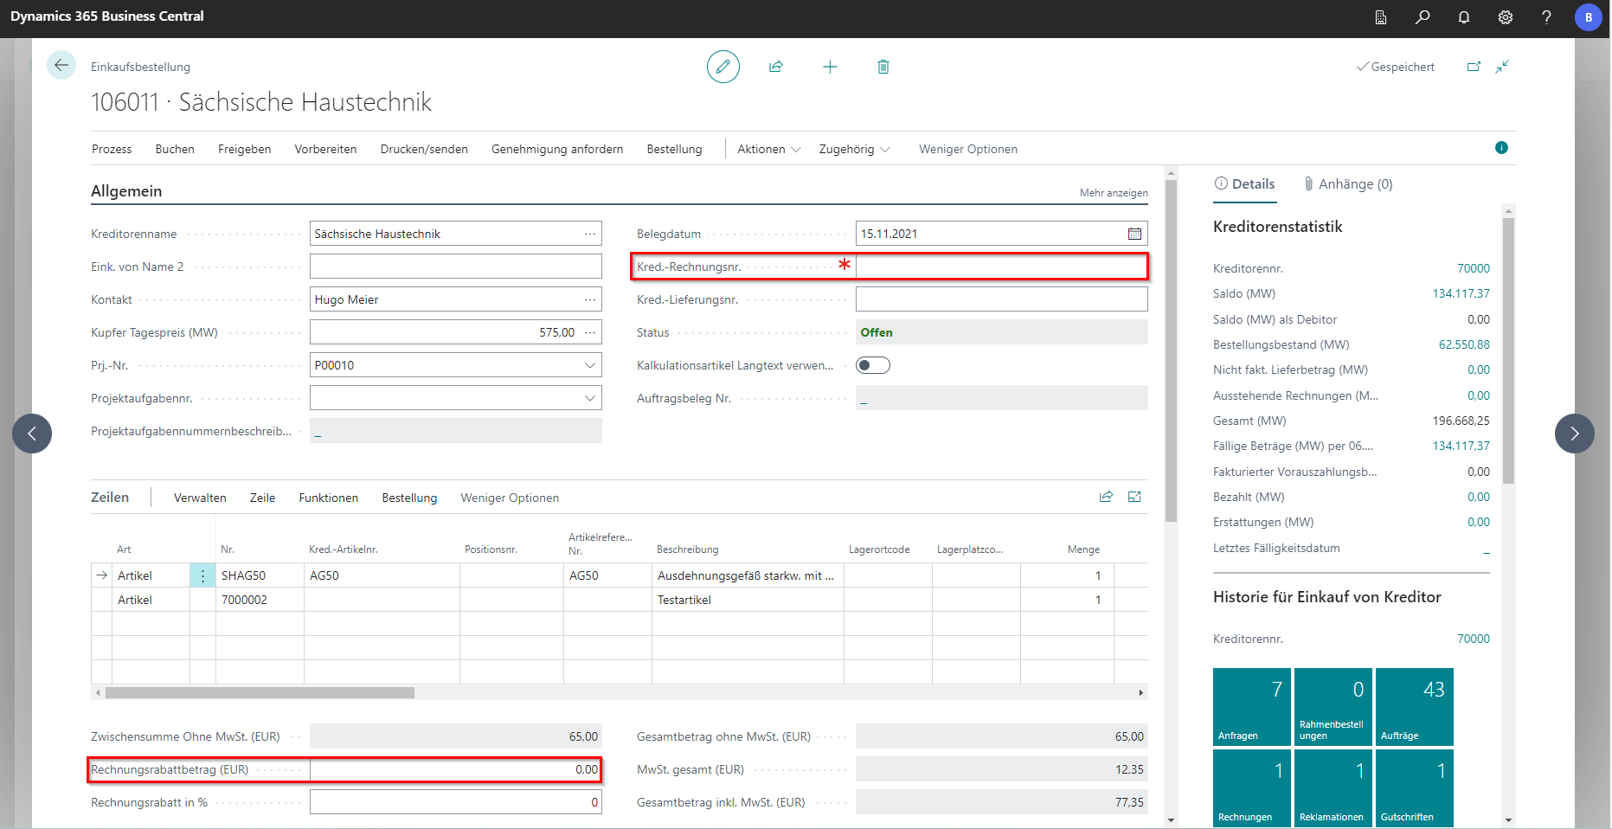Click the plus icon to create new

(830, 67)
